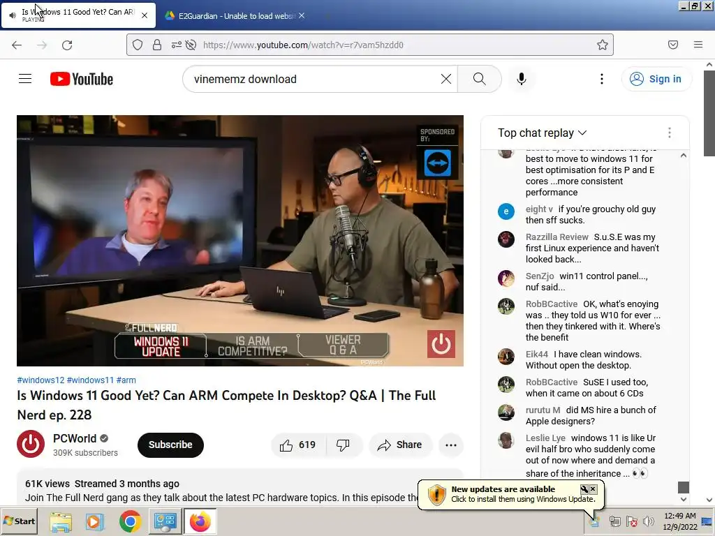This screenshot has width=715, height=536.
Task: Go back with the browser back arrow
Action: click(17, 45)
